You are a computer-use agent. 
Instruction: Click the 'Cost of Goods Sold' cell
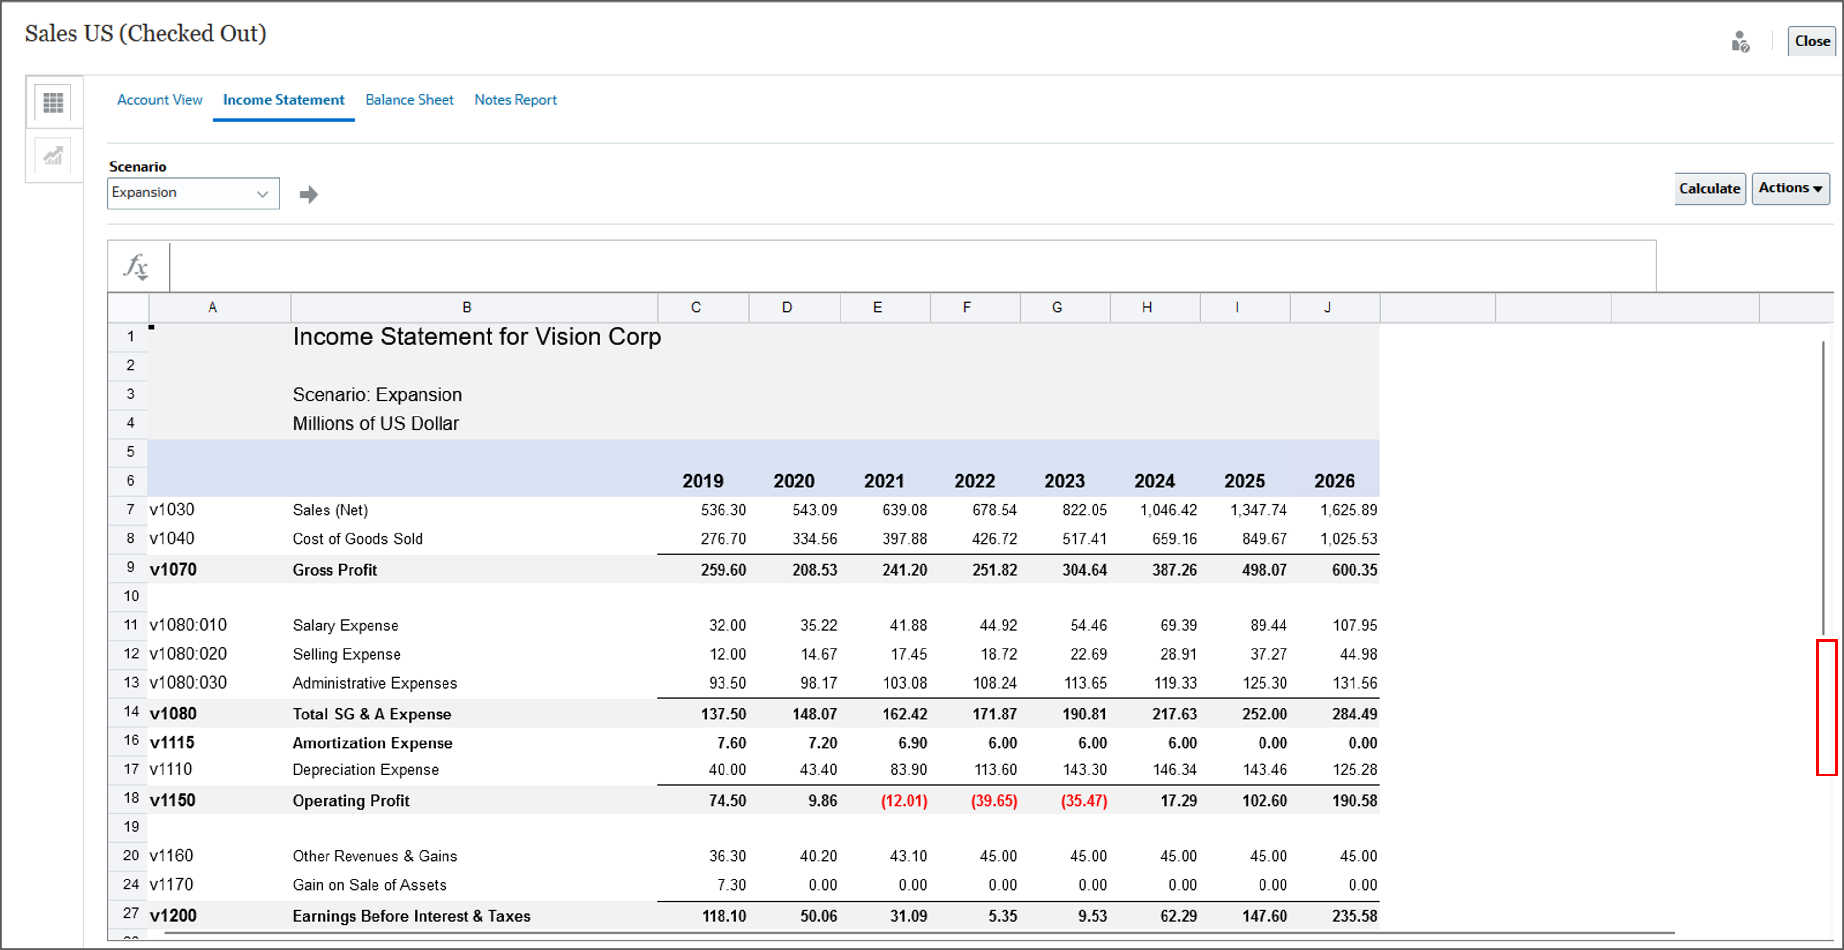point(357,539)
